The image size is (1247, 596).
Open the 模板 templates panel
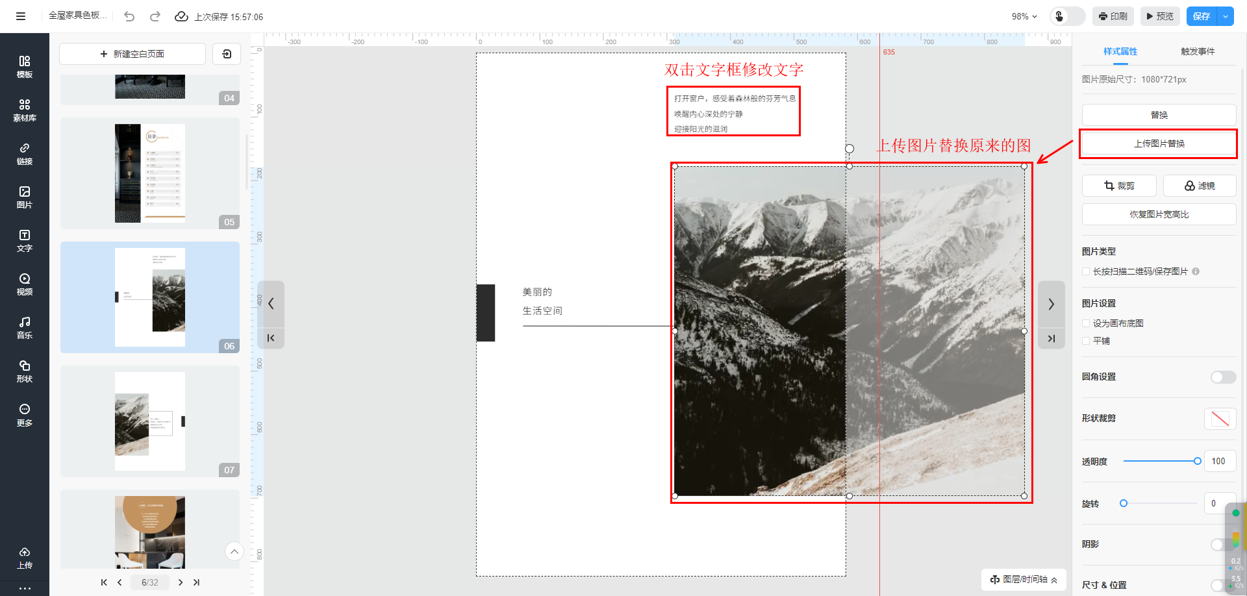coord(24,67)
